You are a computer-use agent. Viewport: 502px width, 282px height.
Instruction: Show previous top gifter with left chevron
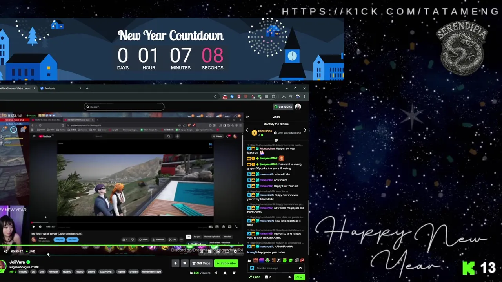tap(247, 130)
